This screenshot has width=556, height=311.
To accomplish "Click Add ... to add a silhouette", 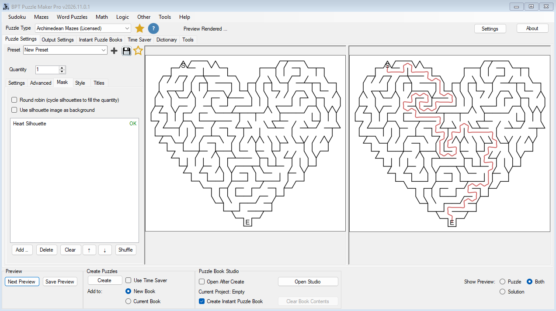I will click(x=22, y=250).
